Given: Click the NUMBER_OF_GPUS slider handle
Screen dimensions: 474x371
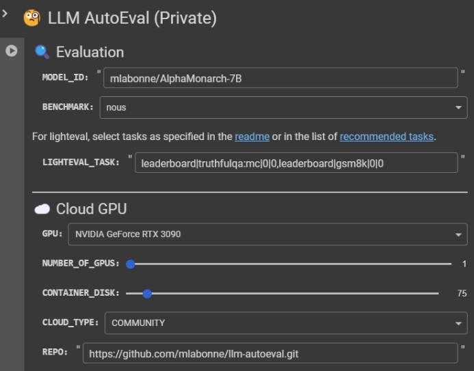Looking at the screenshot, I should pyautogui.click(x=131, y=264).
